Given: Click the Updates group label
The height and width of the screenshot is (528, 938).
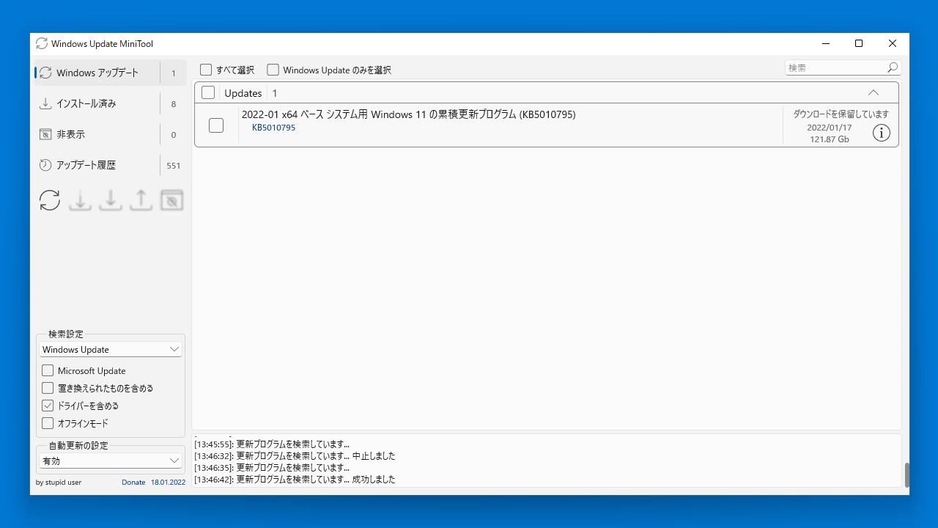Looking at the screenshot, I should click(243, 93).
